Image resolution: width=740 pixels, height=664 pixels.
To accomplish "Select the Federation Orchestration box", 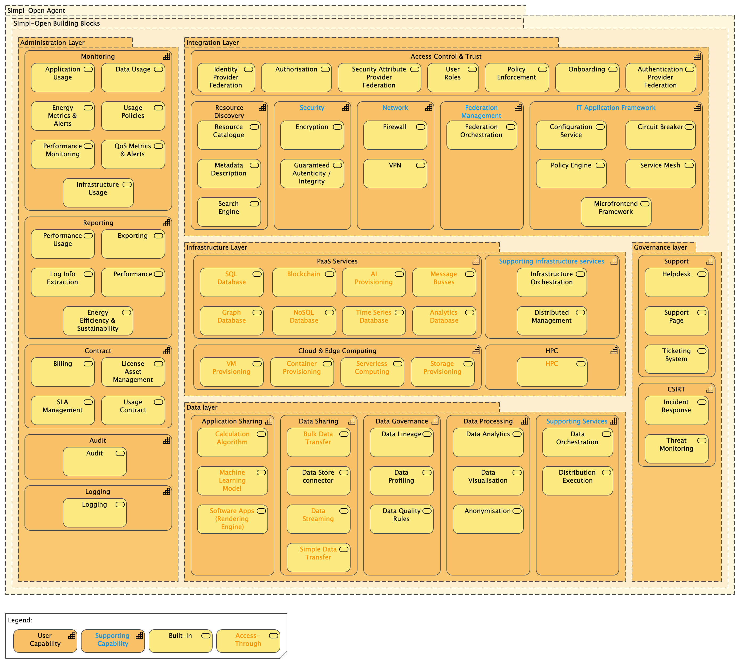I will point(482,135).
